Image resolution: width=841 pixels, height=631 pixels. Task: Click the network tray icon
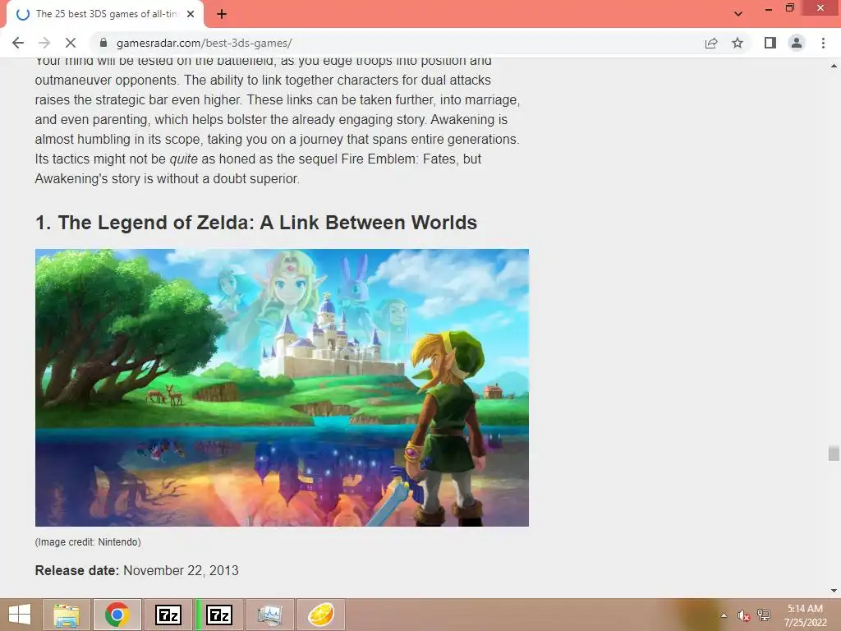pyautogui.click(x=764, y=615)
